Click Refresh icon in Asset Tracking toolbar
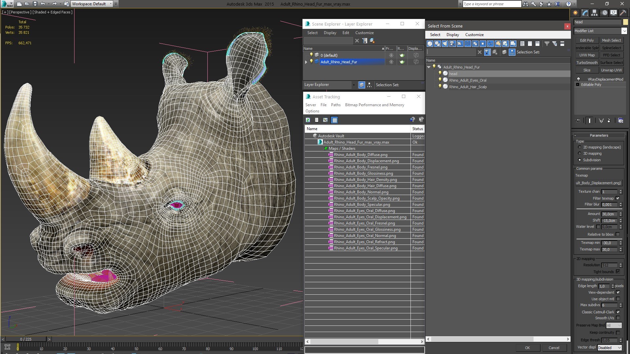The width and height of the screenshot is (630, 354). (x=308, y=120)
